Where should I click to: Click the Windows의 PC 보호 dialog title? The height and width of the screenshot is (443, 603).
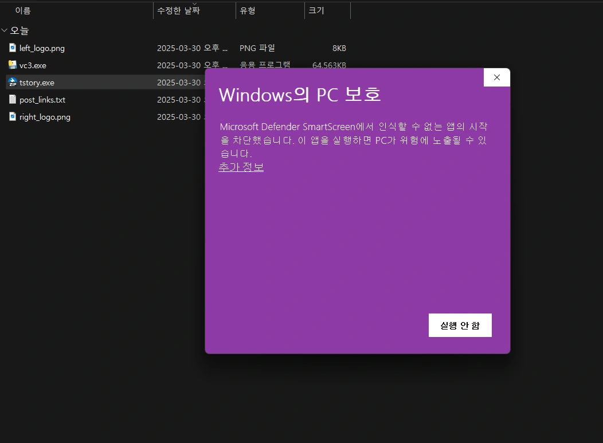tap(300, 95)
